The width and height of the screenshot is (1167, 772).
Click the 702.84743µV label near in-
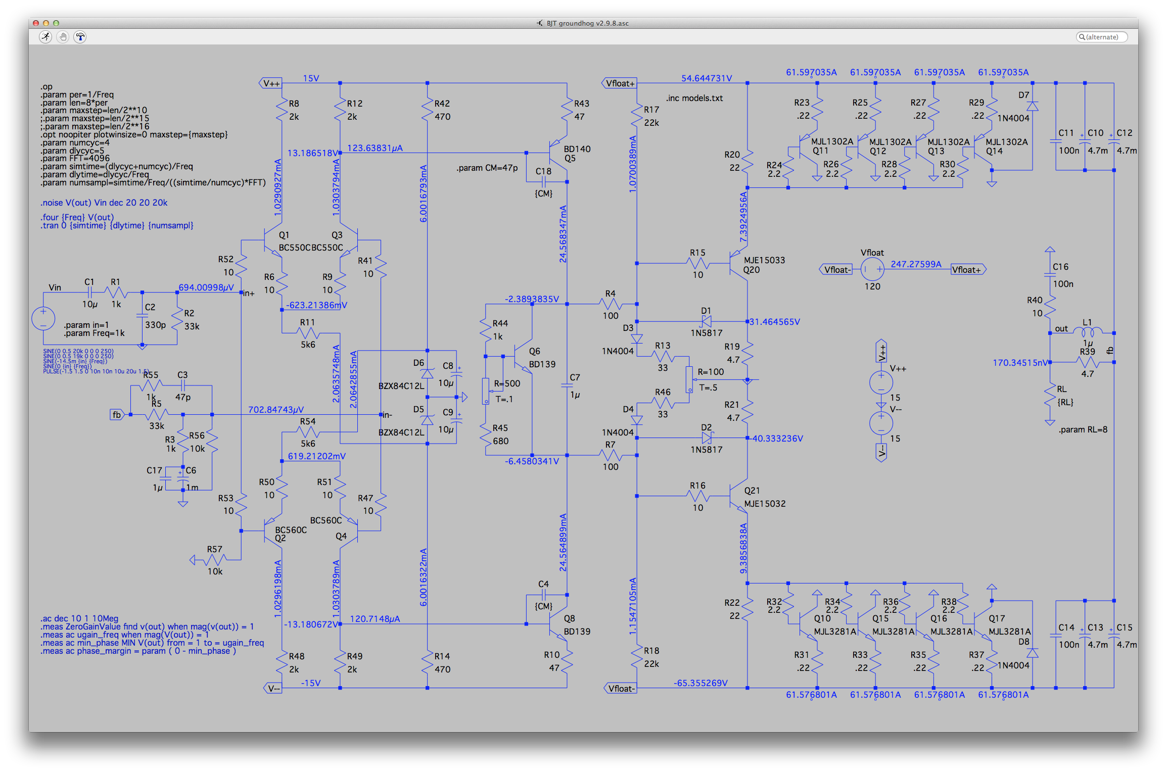[276, 410]
